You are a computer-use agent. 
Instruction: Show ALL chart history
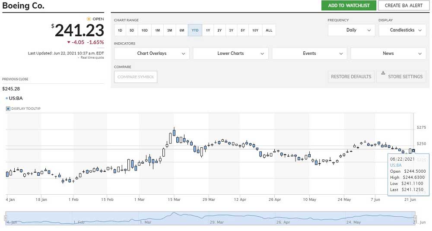pyautogui.click(x=269, y=30)
